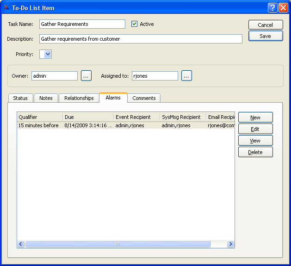Viewport: 291px width, 266px height.
Task: Click the help question mark icon
Action: 272,8
